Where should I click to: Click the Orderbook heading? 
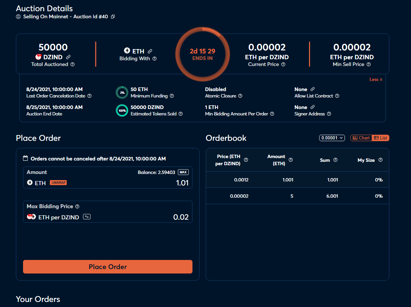coord(226,138)
